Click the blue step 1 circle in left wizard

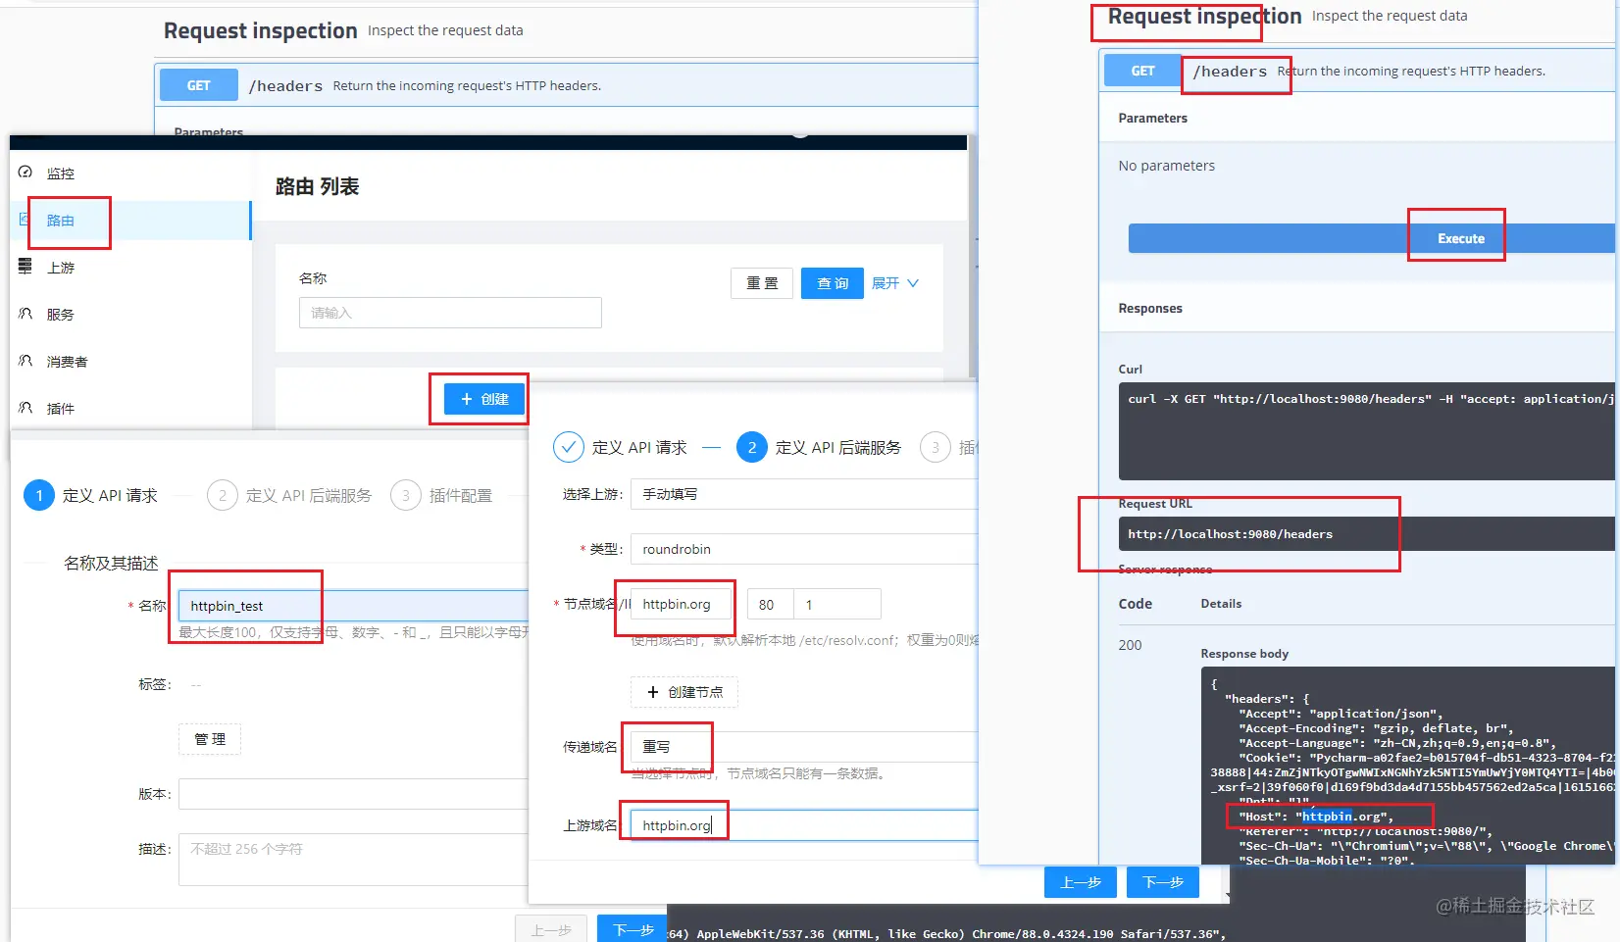(x=39, y=495)
